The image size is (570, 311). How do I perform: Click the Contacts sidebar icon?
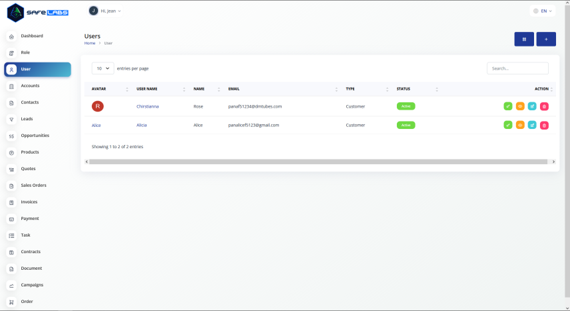(11, 103)
